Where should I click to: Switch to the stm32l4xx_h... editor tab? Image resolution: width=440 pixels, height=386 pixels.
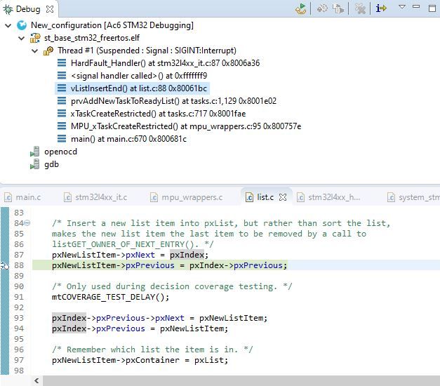[x=328, y=197]
